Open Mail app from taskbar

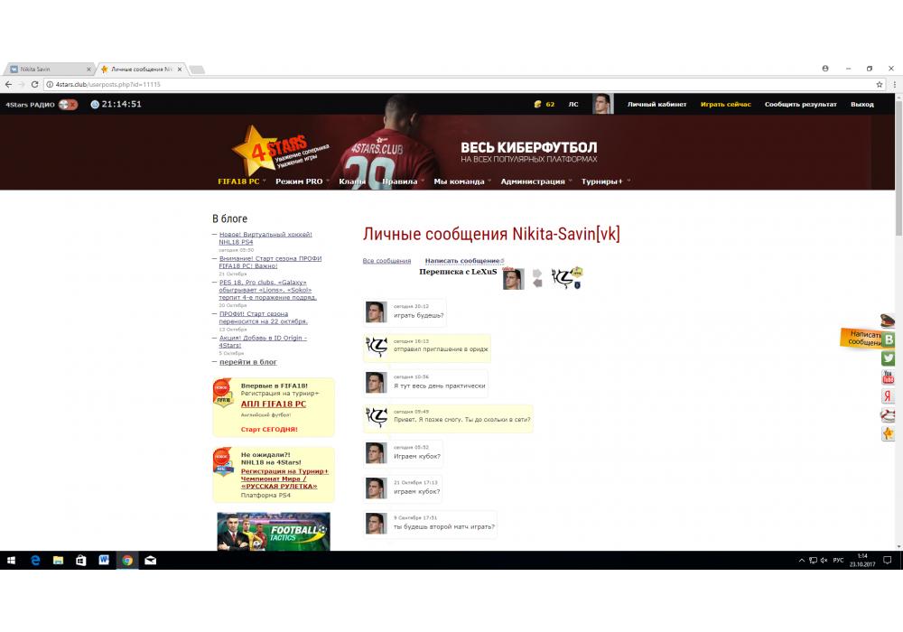(150, 560)
